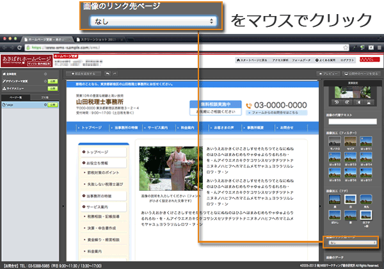Bookmark page with star icon

365,47
